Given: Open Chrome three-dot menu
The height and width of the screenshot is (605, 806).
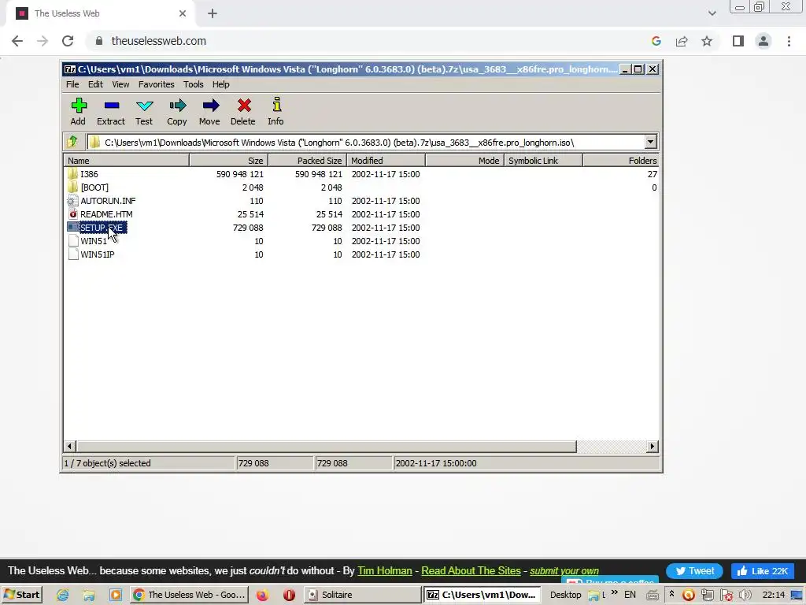Looking at the screenshot, I should click(x=789, y=41).
